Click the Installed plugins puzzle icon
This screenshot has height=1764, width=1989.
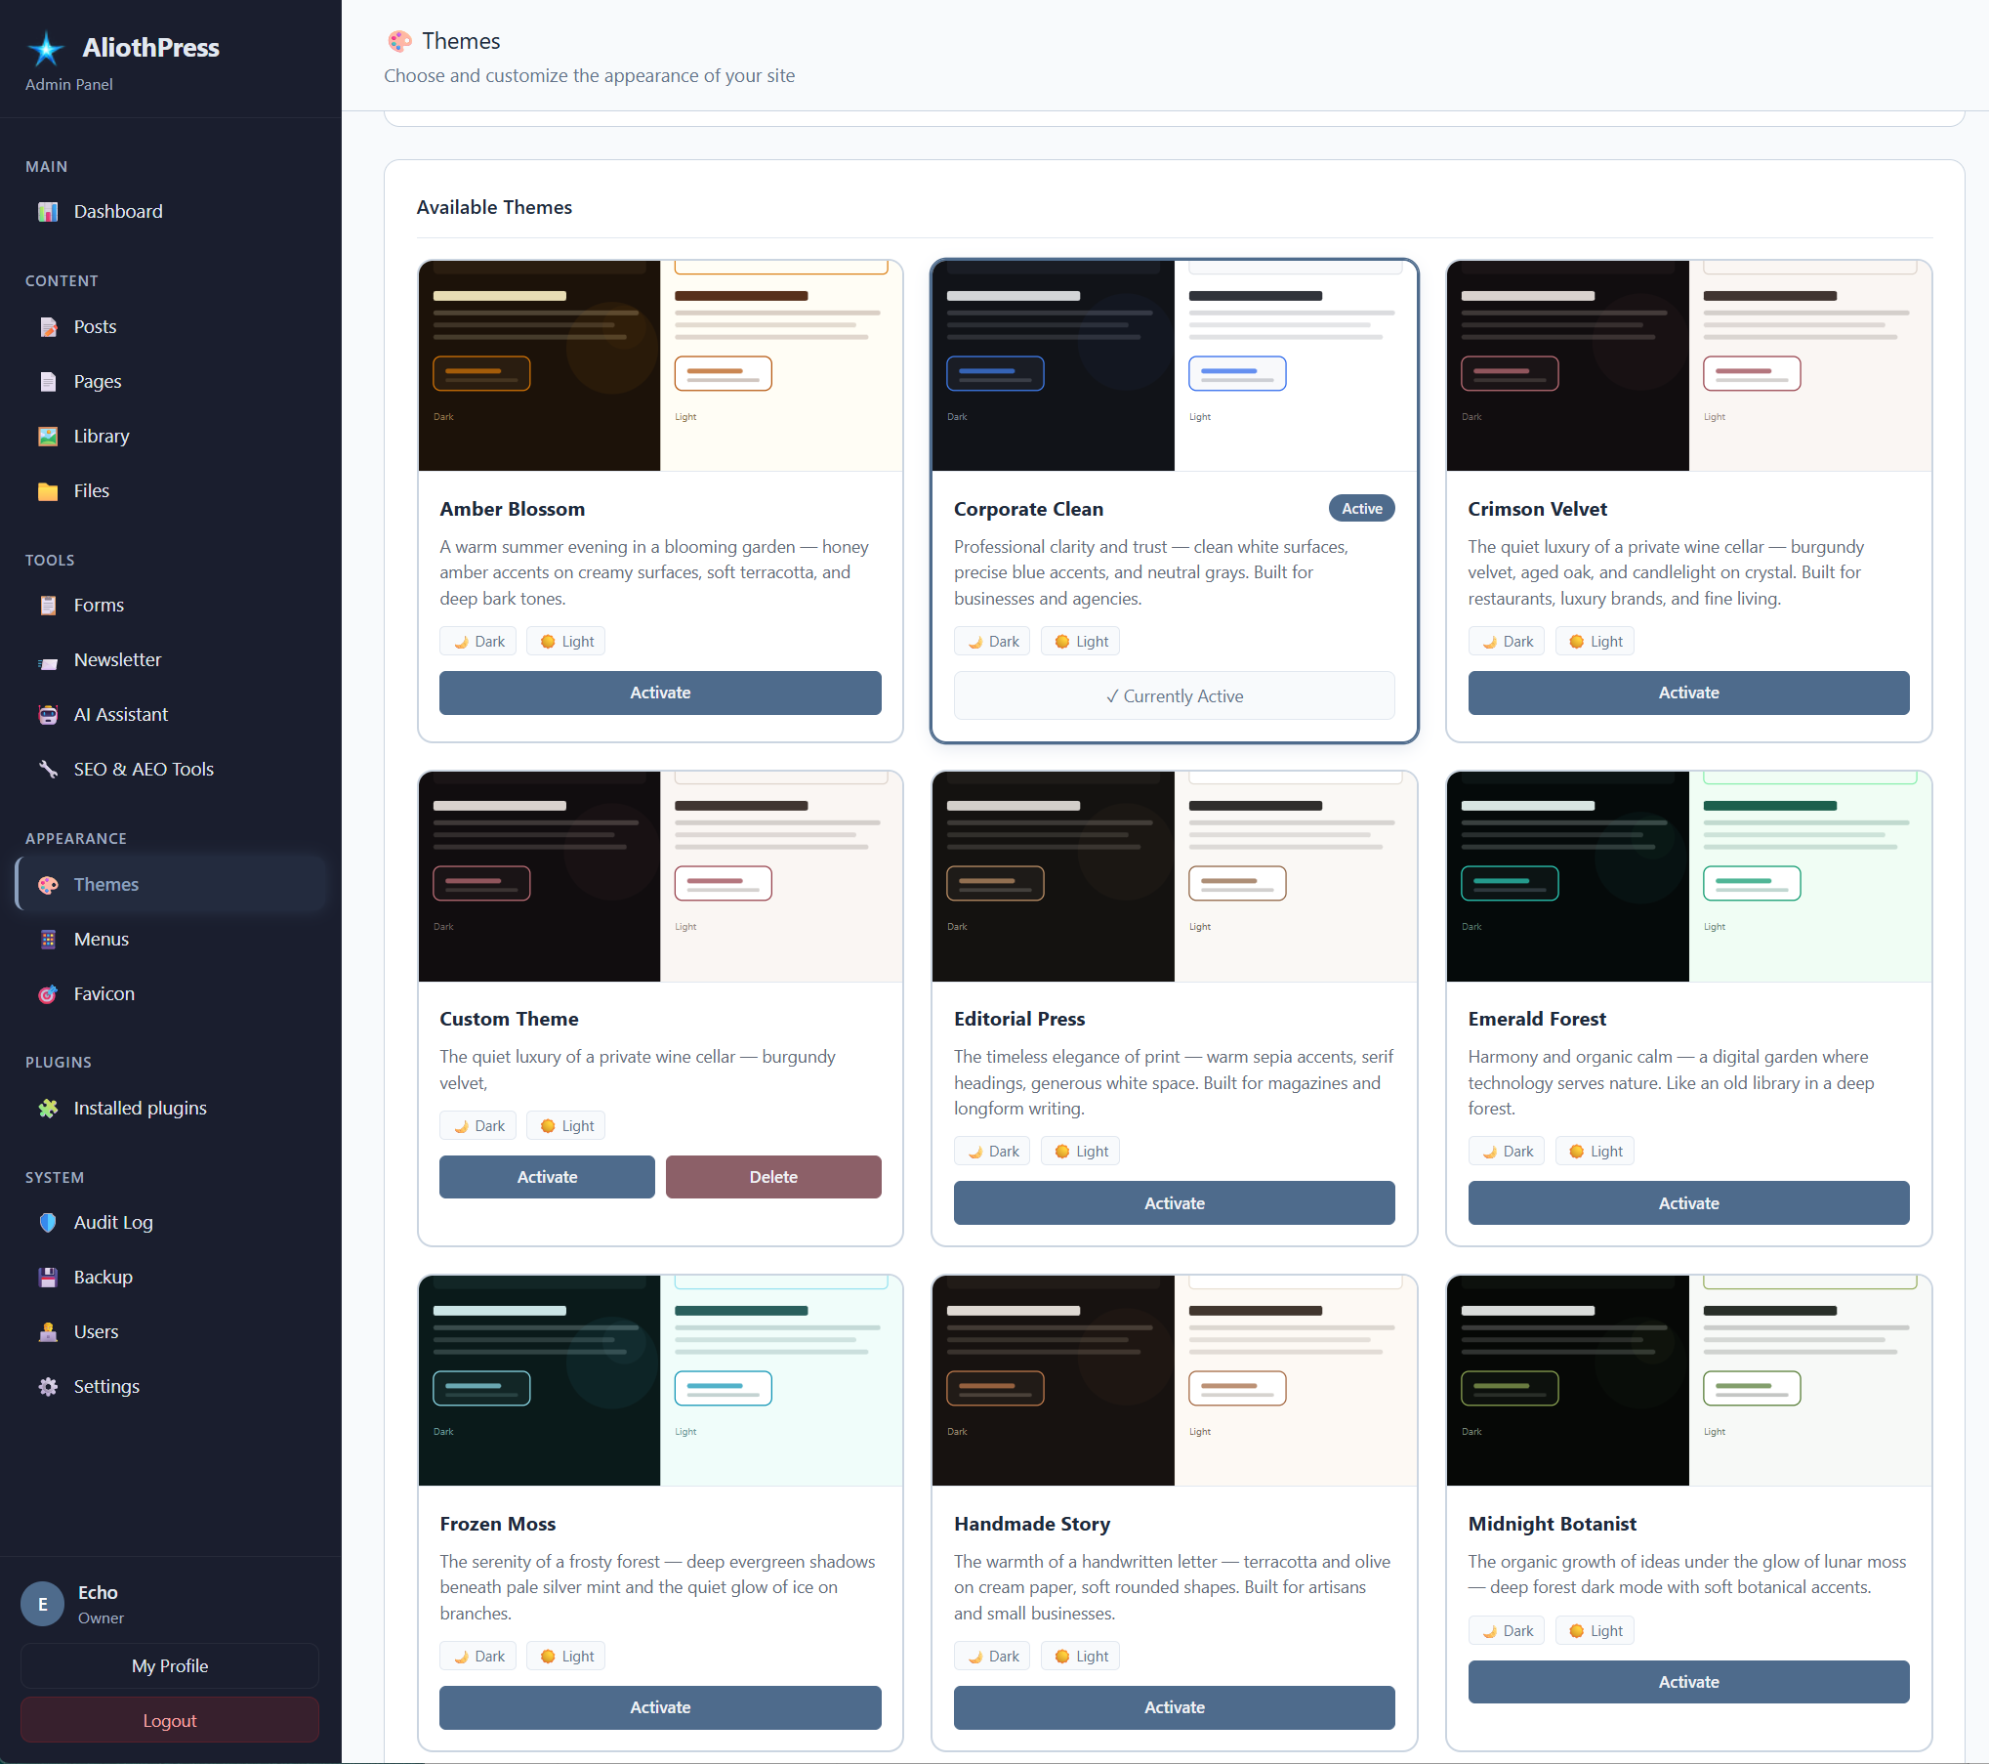pyautogui.click(x=48, y=1109)
